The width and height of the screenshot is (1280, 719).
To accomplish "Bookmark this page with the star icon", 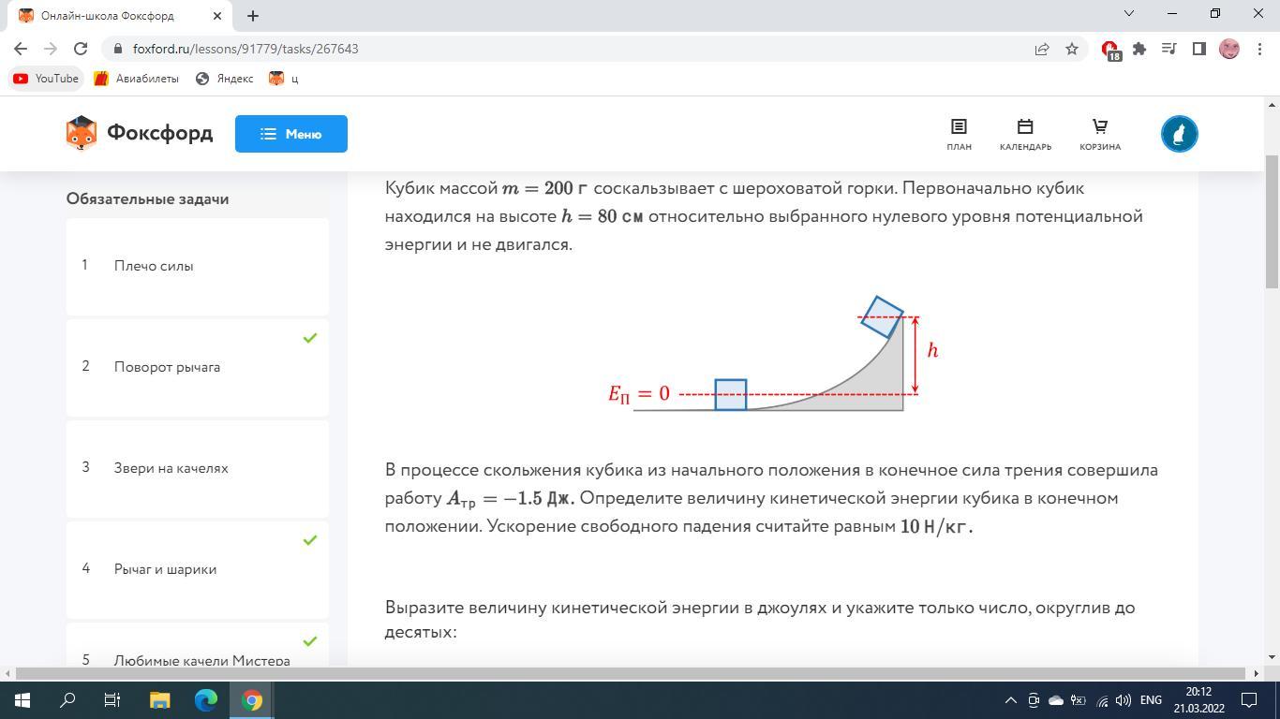I will point(1072,49).
